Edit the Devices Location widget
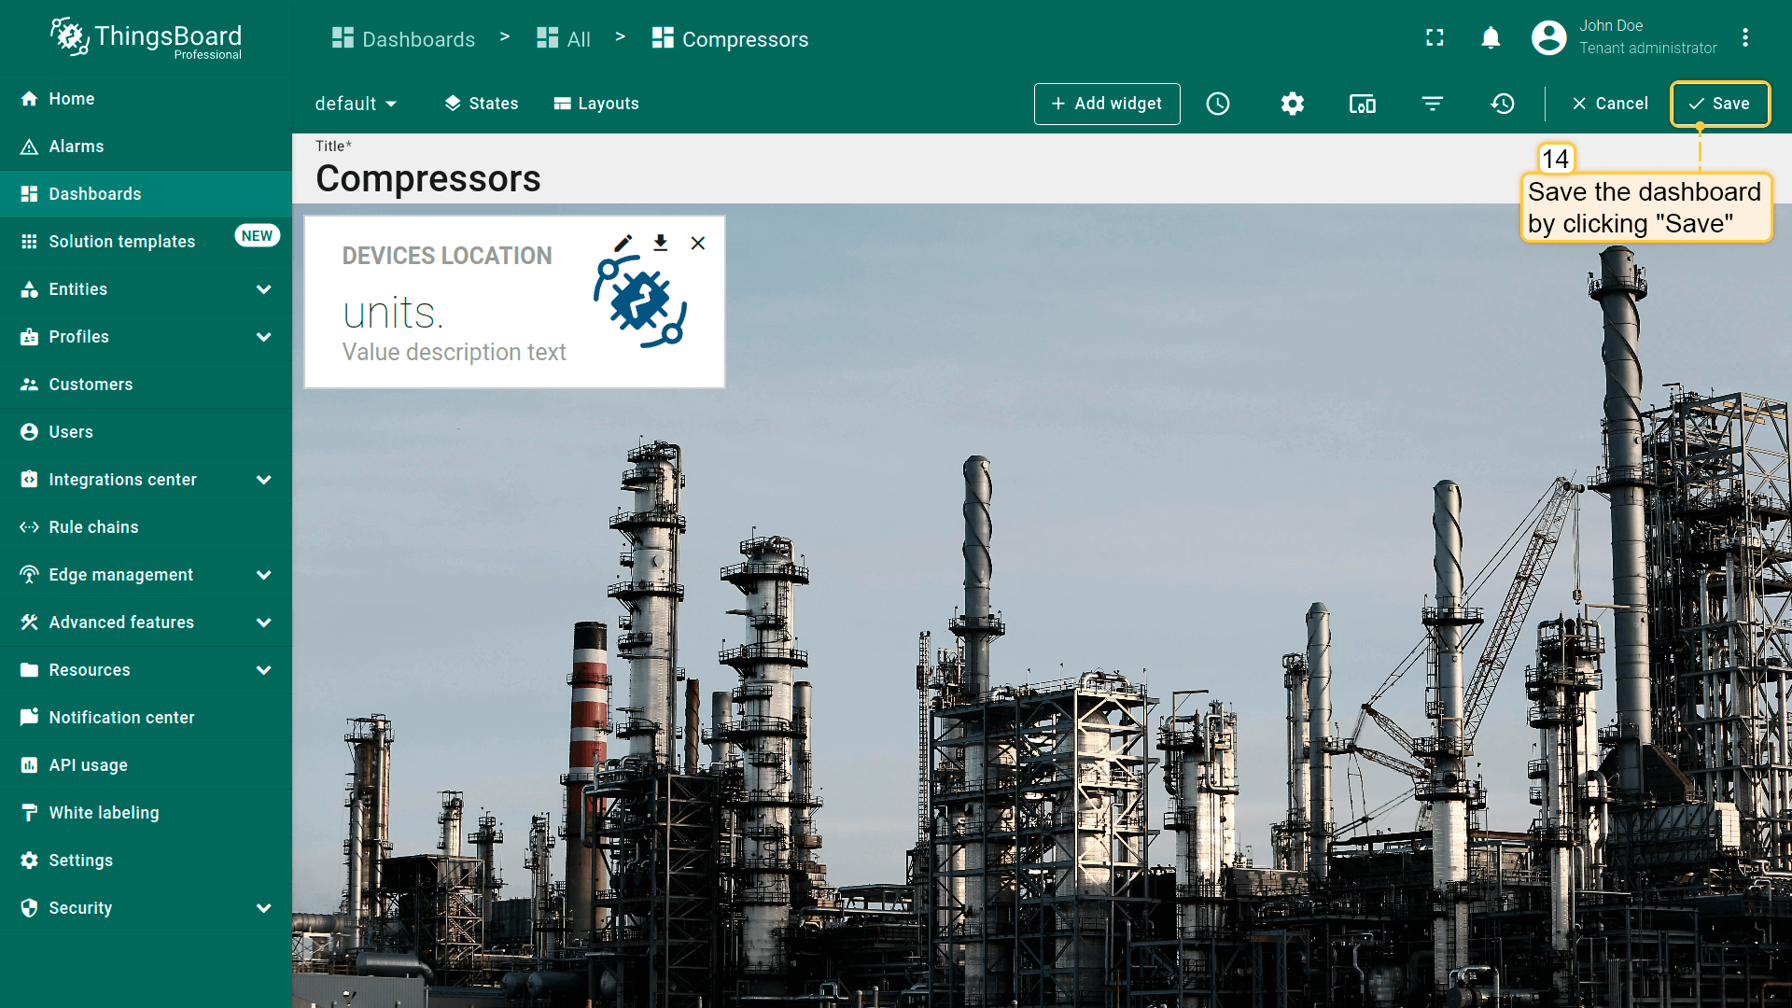 (x=623, y=244)
